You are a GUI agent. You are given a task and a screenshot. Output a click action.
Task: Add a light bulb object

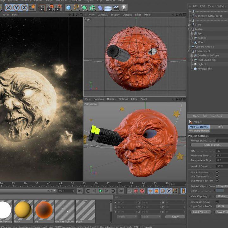coord(124,8)
